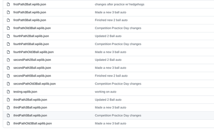Open thirdPath2Ball.wpilib.json file
The height and width of the screenshot is (129, 214).
30,100
